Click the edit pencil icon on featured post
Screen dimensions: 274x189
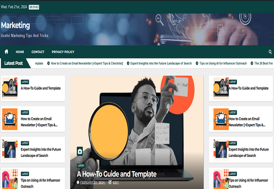110,182
